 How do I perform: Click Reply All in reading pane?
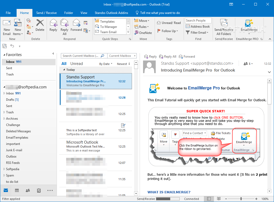168,57
